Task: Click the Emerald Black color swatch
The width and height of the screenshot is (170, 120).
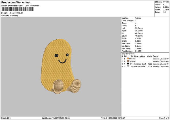Action: pyautogui.click(x=128, y=64)
